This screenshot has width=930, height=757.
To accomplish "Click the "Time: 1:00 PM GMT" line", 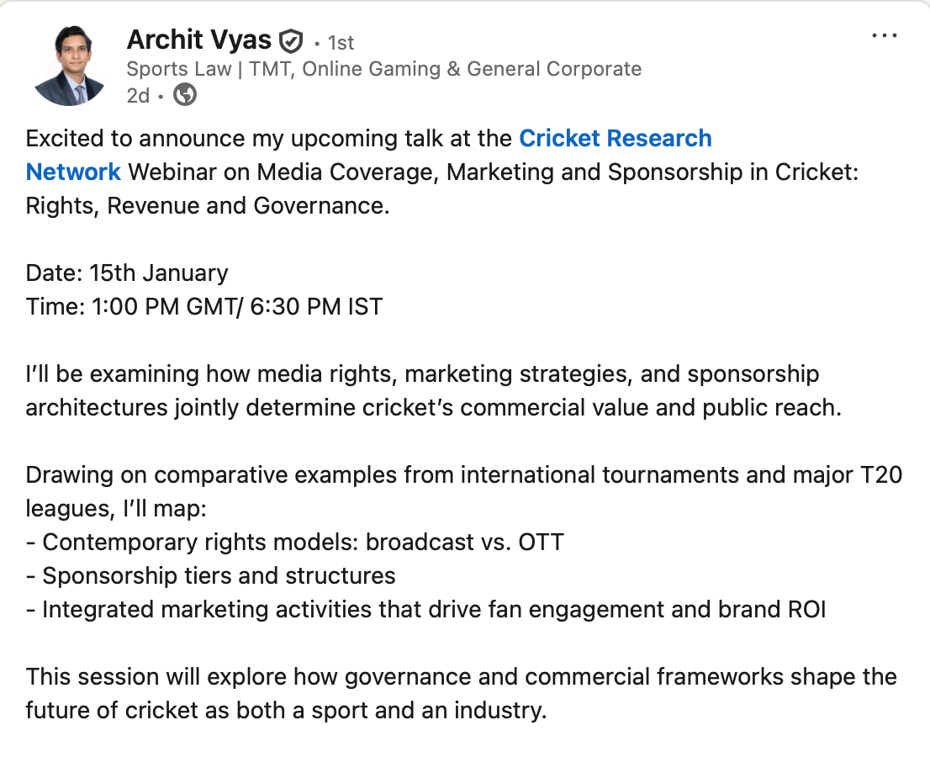I will pos(204,307).
